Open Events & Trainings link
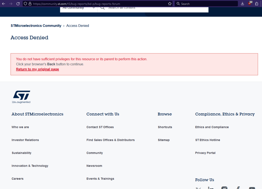The image size is (262, 189). click(100, 179)
